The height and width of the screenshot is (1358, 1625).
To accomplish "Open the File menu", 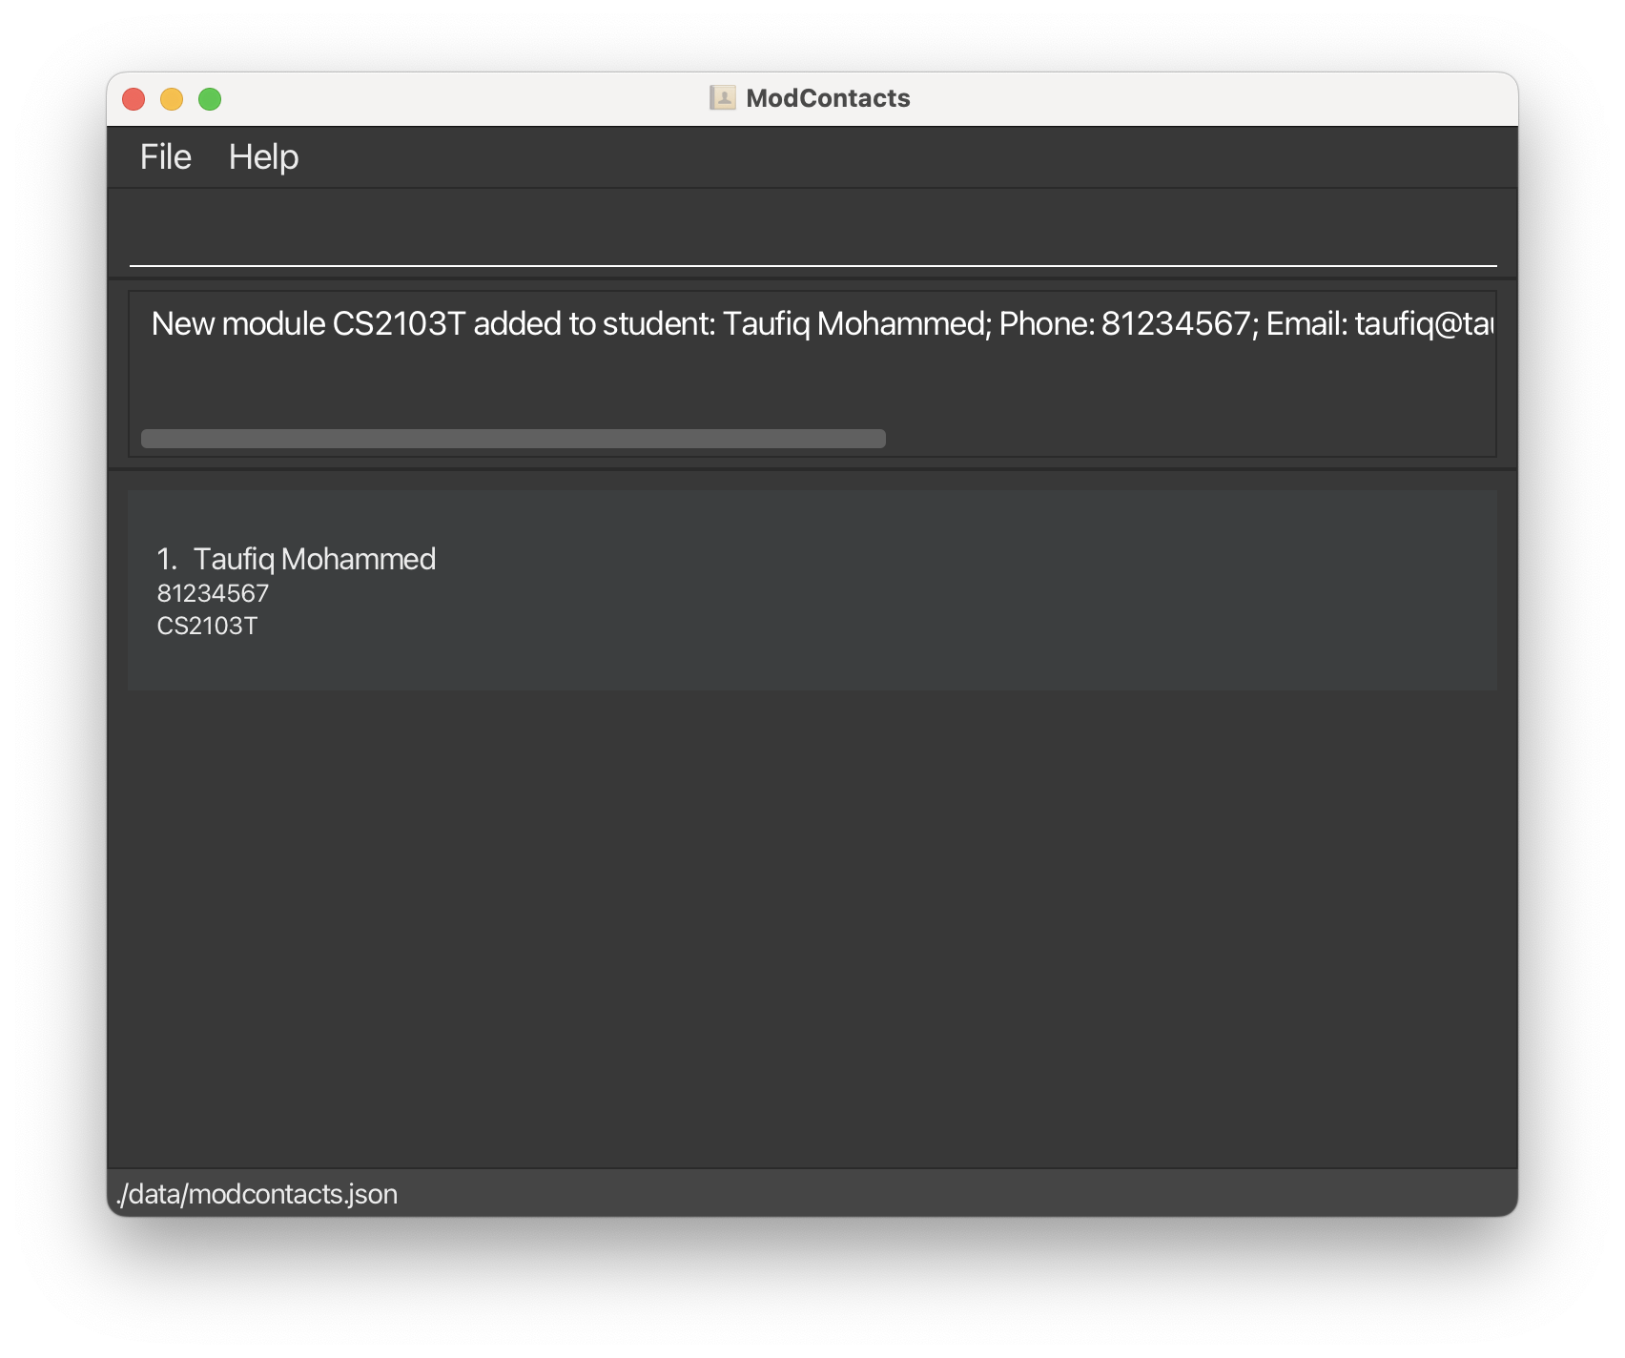I will click(x=164, y=156).
